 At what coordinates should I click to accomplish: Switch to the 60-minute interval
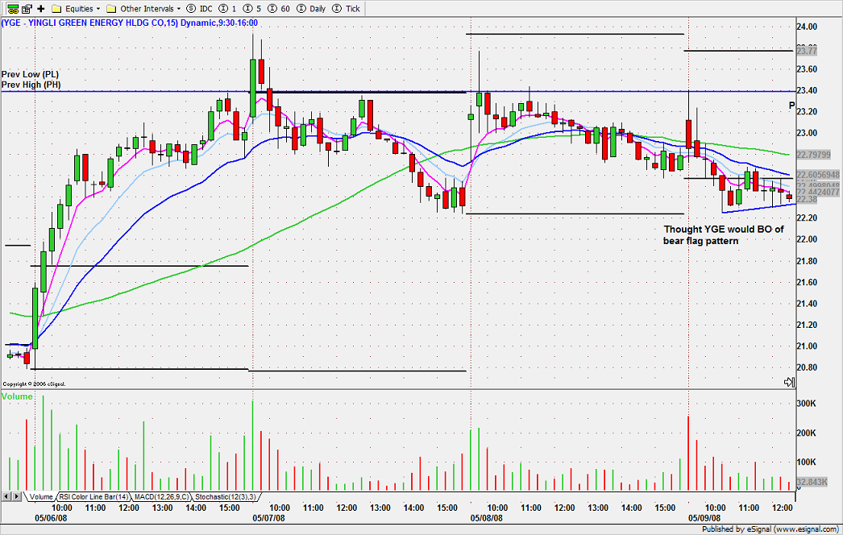point(279,9)
